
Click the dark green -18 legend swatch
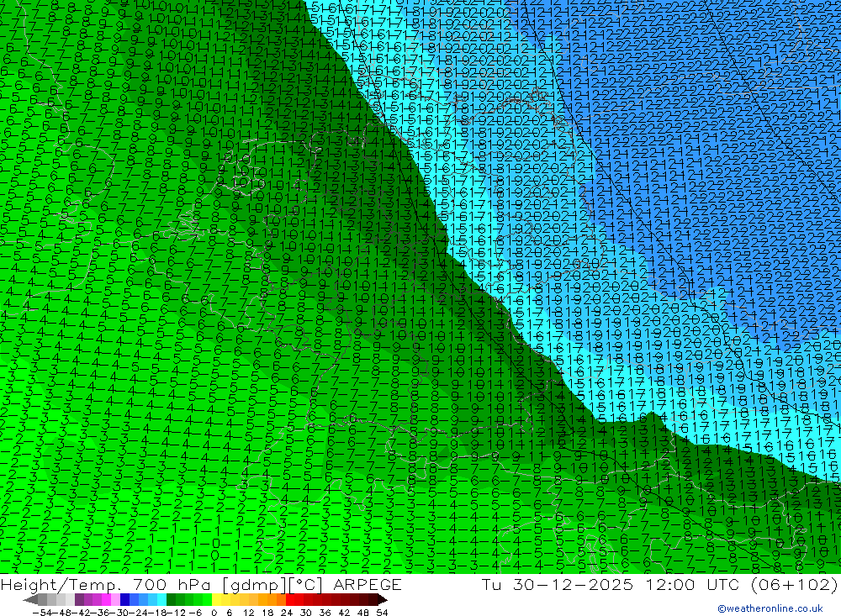pyautogui.click(x=171, y=600)
